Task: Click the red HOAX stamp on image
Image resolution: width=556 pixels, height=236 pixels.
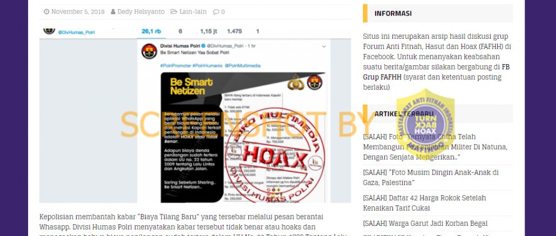Action: pos(275,156)
